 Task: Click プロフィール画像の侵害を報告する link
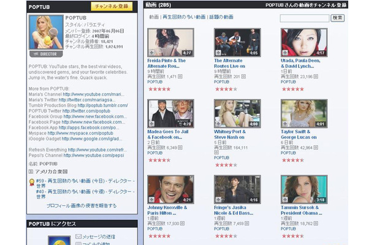(82, 205)
